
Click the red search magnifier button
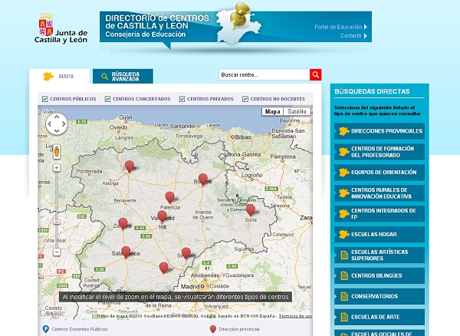316,74
